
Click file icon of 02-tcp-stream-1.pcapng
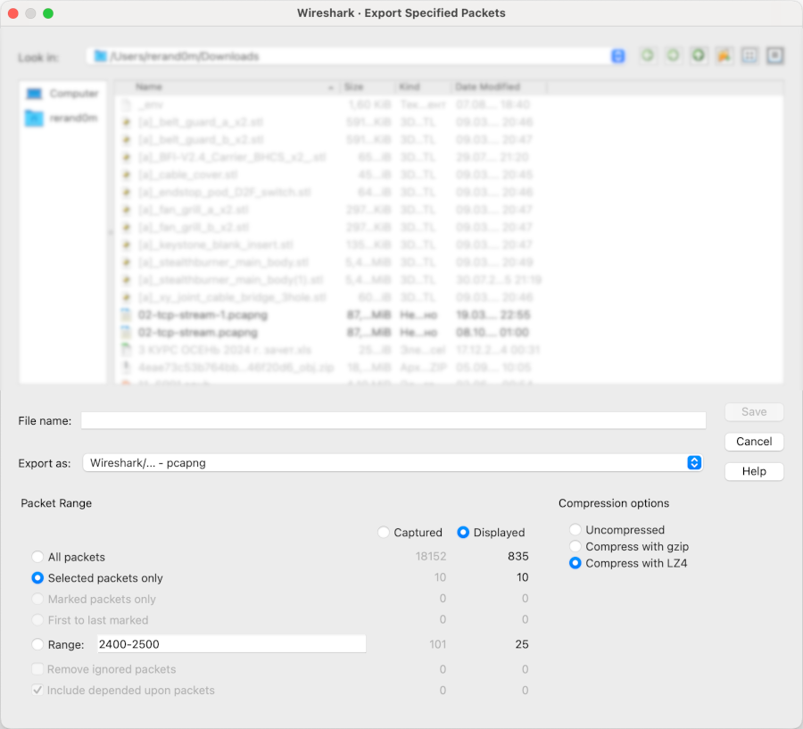(126, 315)
